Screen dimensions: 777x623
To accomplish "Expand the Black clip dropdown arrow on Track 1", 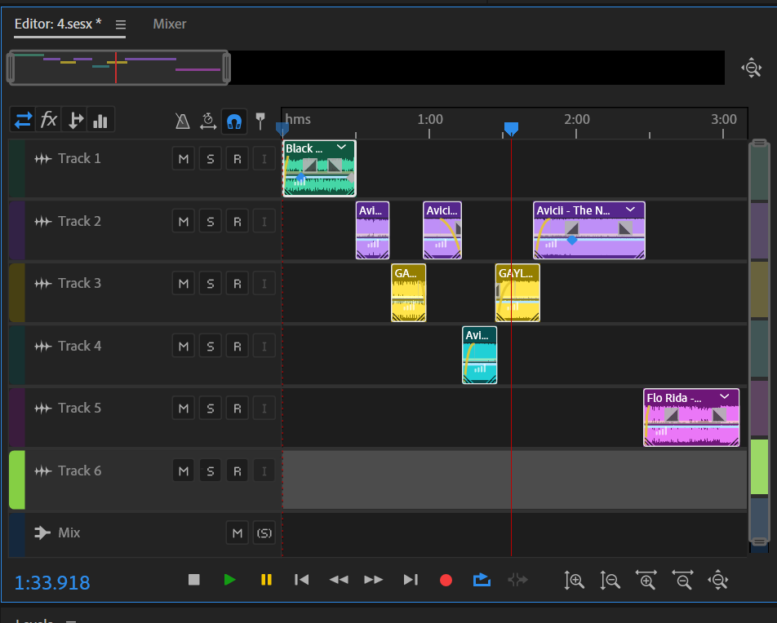I will coord(342,148).
